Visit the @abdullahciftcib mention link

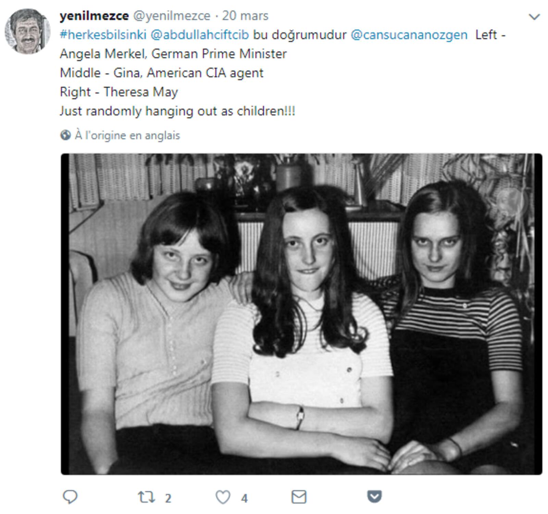(200, 35)
